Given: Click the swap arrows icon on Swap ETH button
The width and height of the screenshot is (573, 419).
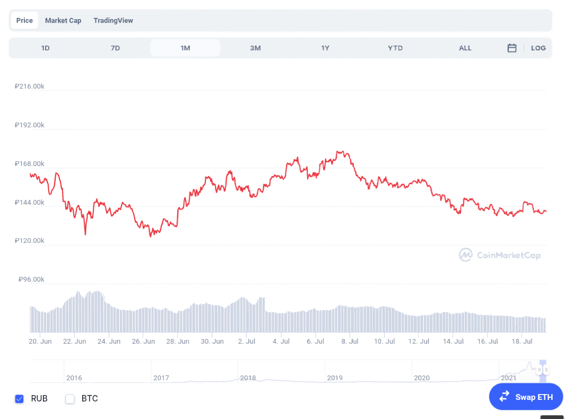Looking at the screenshot, I should click(505, 396).
